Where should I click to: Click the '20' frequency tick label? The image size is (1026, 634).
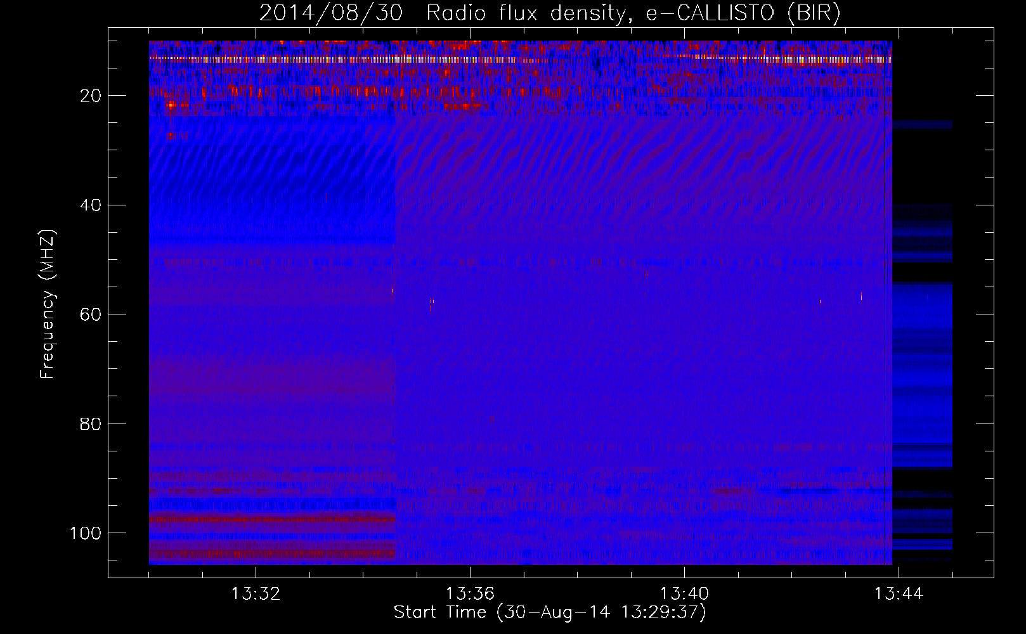91,96
